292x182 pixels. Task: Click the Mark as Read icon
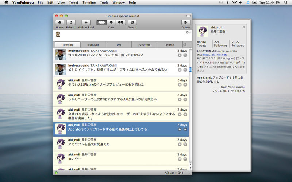point(86,23)
